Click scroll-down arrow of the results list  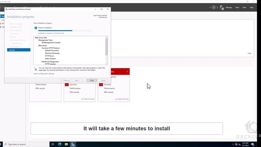106,64
